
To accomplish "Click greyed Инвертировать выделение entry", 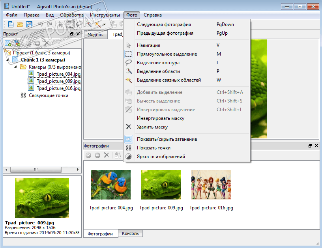I will pyautogui.click(x=187, y=110).
